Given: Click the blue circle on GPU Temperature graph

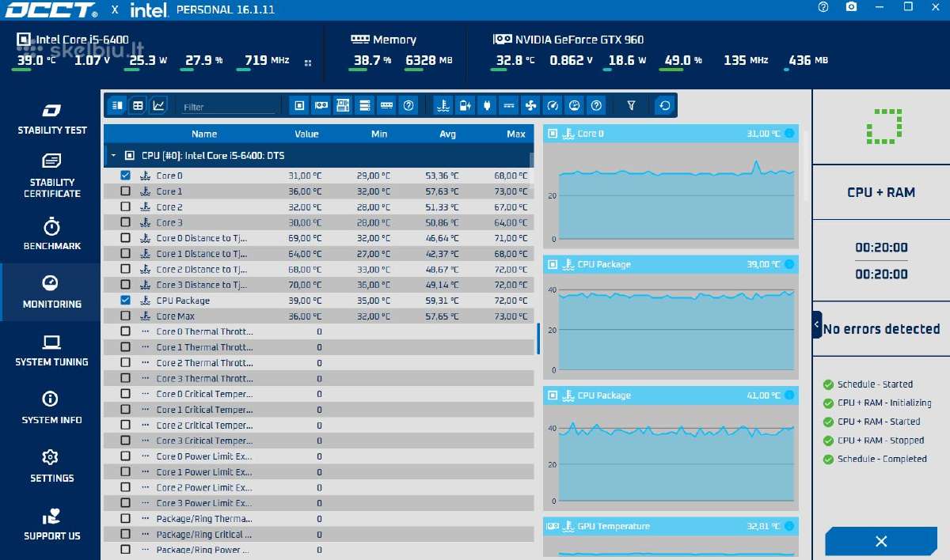Looking at the screenshot, I should tap(789, 526).
